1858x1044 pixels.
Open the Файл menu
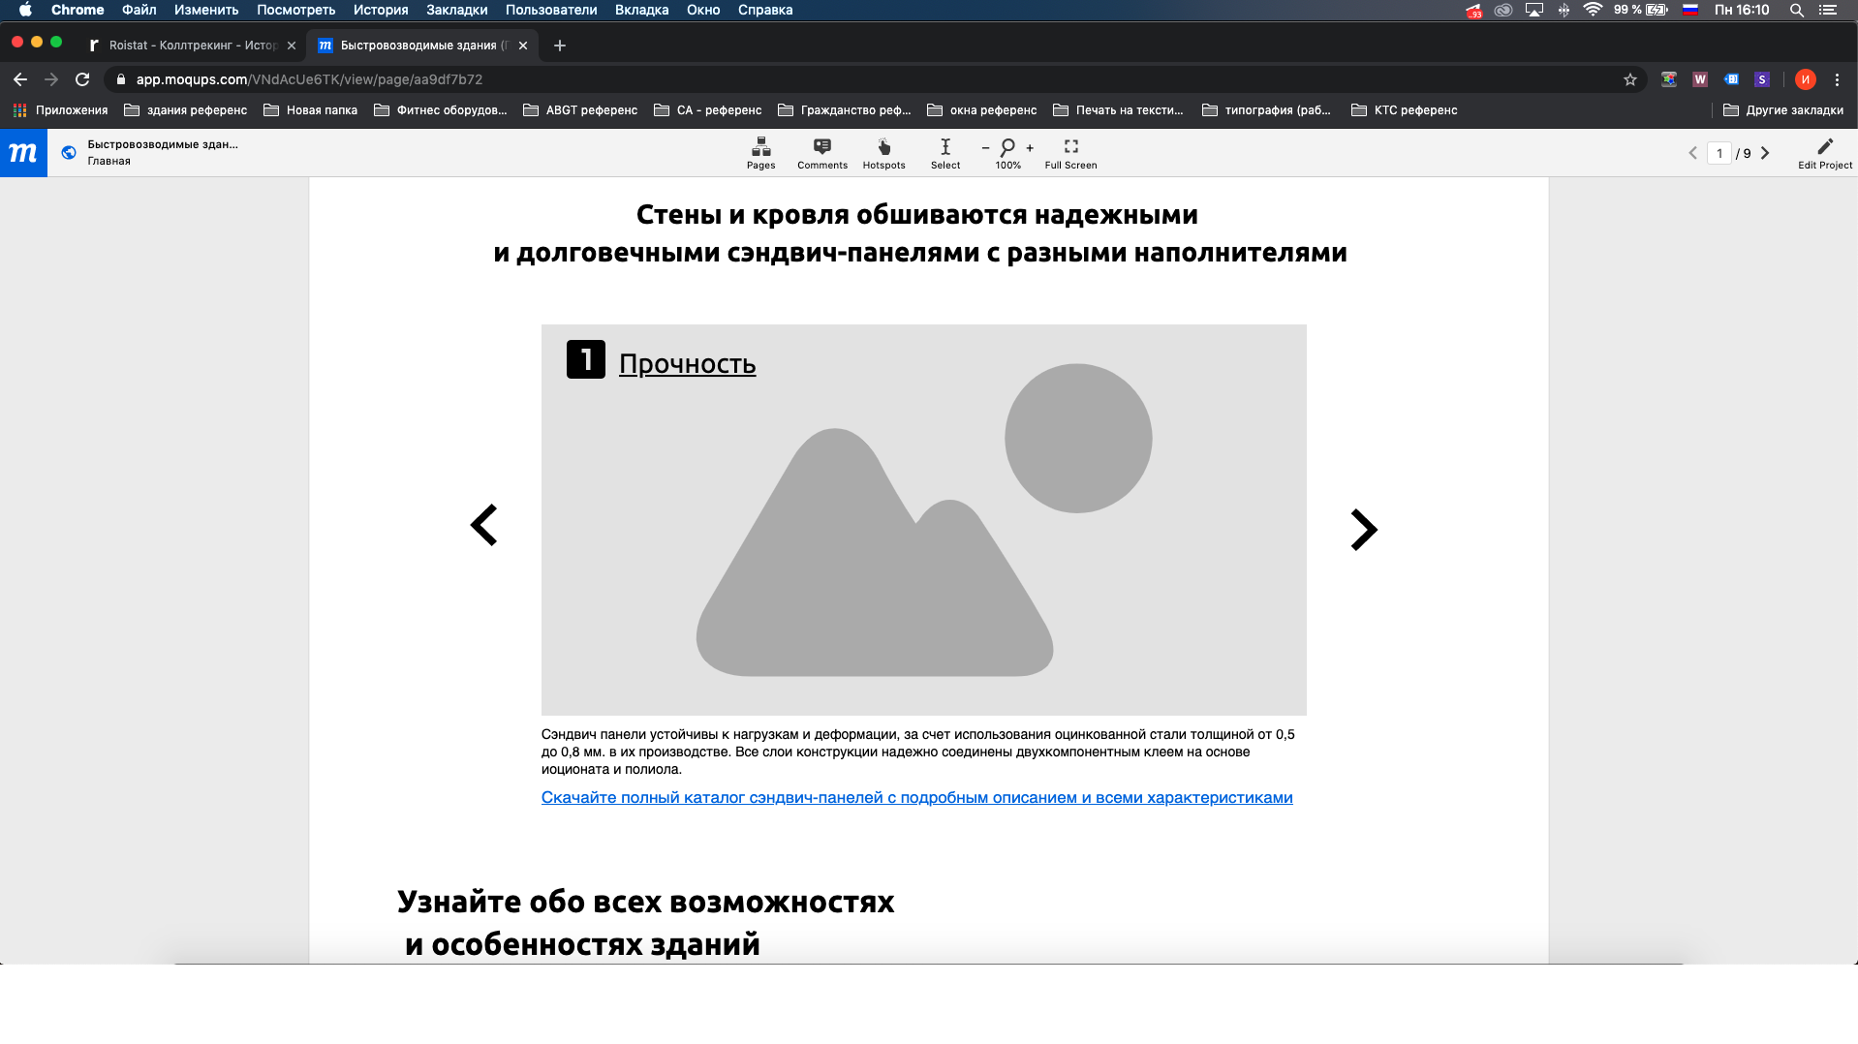(x=139, y=10)
